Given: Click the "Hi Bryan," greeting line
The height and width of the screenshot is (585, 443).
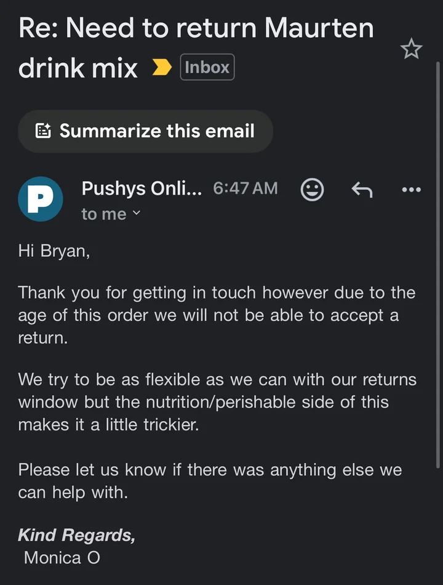Looking at the screenshot, I should [x=54, y=253].
